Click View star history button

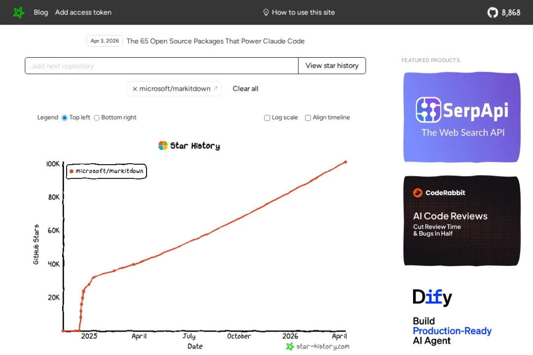pos(332,66)
